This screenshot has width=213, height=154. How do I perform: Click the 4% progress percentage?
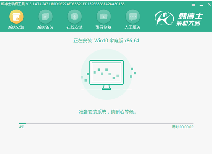[22, 127]
